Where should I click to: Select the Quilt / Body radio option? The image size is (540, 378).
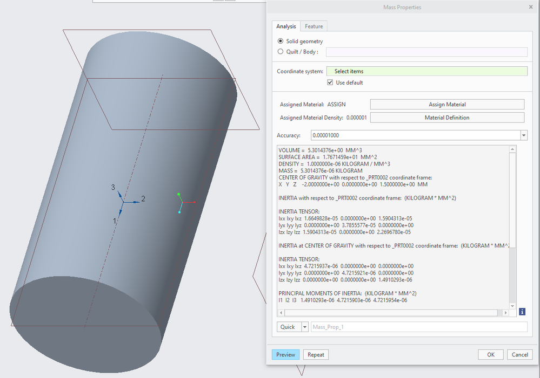[x=280, y=52]
